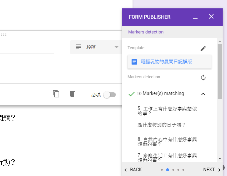Minimize the Form Publisher panel

click(195, 18)
